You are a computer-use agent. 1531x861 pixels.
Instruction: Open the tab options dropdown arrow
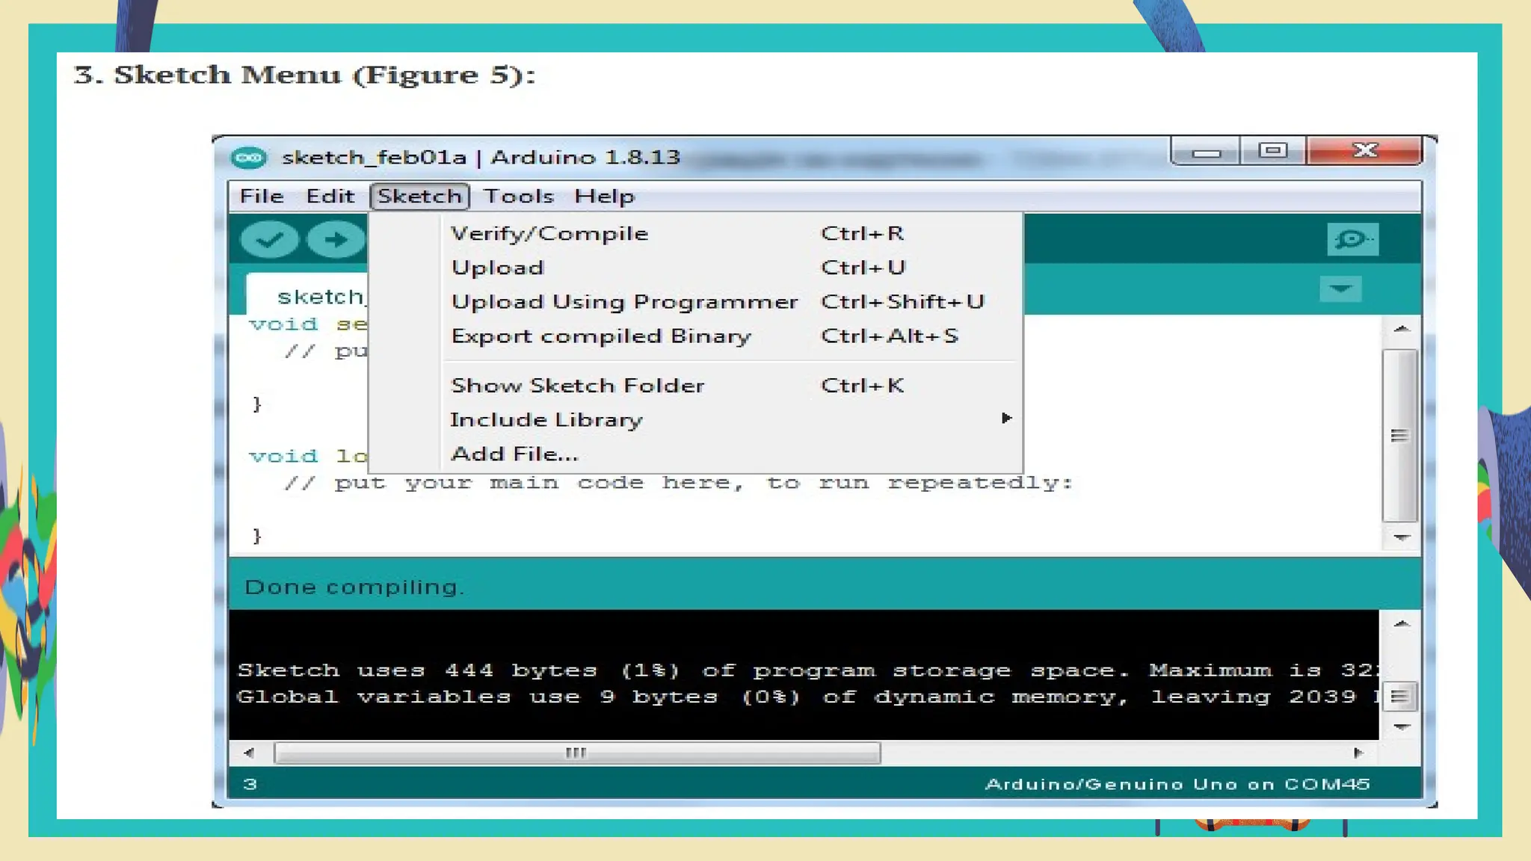(x=1340, y=289)
